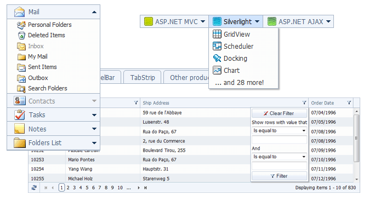This screenshot has width=369, height=206.
Task: Go to the first page of the grid
Action: coord(46,188)
